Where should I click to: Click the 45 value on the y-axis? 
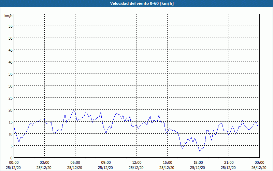(11, 50)
